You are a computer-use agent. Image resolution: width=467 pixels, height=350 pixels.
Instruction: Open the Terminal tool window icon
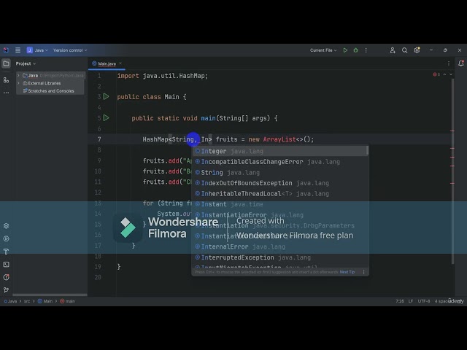[x=6, y=264]
